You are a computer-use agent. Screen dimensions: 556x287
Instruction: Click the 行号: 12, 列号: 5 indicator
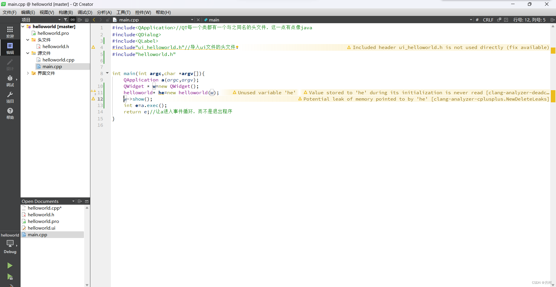(529, 20)
